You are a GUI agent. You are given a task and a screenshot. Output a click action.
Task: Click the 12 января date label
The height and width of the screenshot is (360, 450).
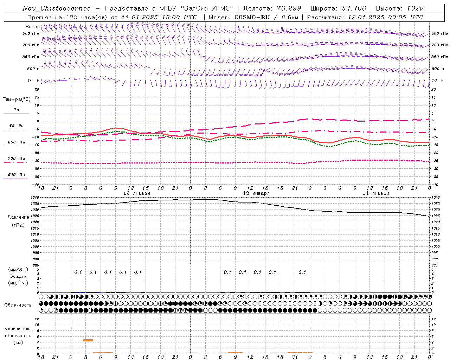[x=137, y=193]
